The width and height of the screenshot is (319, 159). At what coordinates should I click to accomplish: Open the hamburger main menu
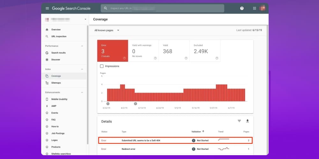[x=47, y=8]
